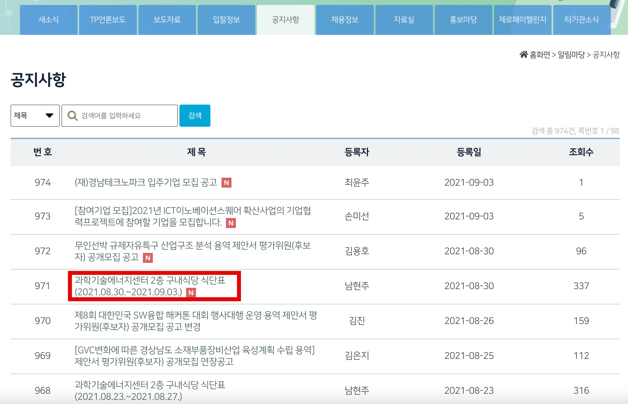Click the home icon in breadcrumb
This screenshot has height=404, width=628.
[523, 55]
